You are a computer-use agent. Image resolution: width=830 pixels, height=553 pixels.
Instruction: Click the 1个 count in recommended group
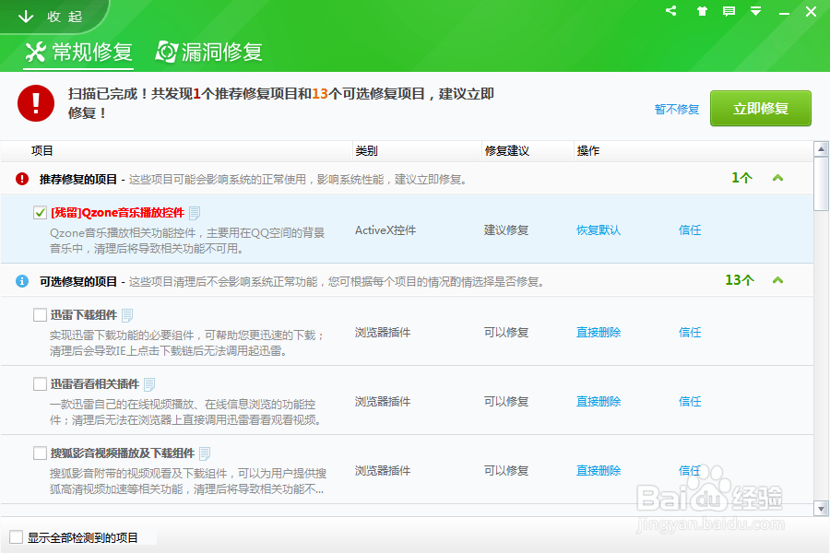pos(741,178)
